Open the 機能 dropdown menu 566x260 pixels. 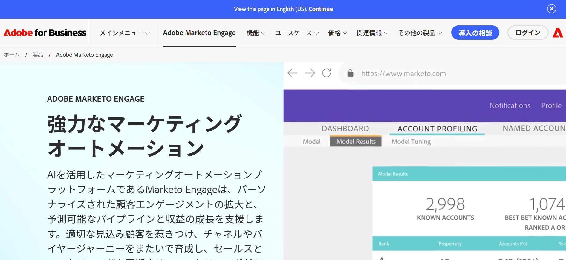[256, 33]
